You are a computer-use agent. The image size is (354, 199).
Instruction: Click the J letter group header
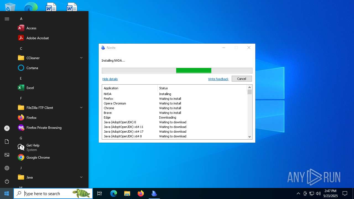pos(21,168)
